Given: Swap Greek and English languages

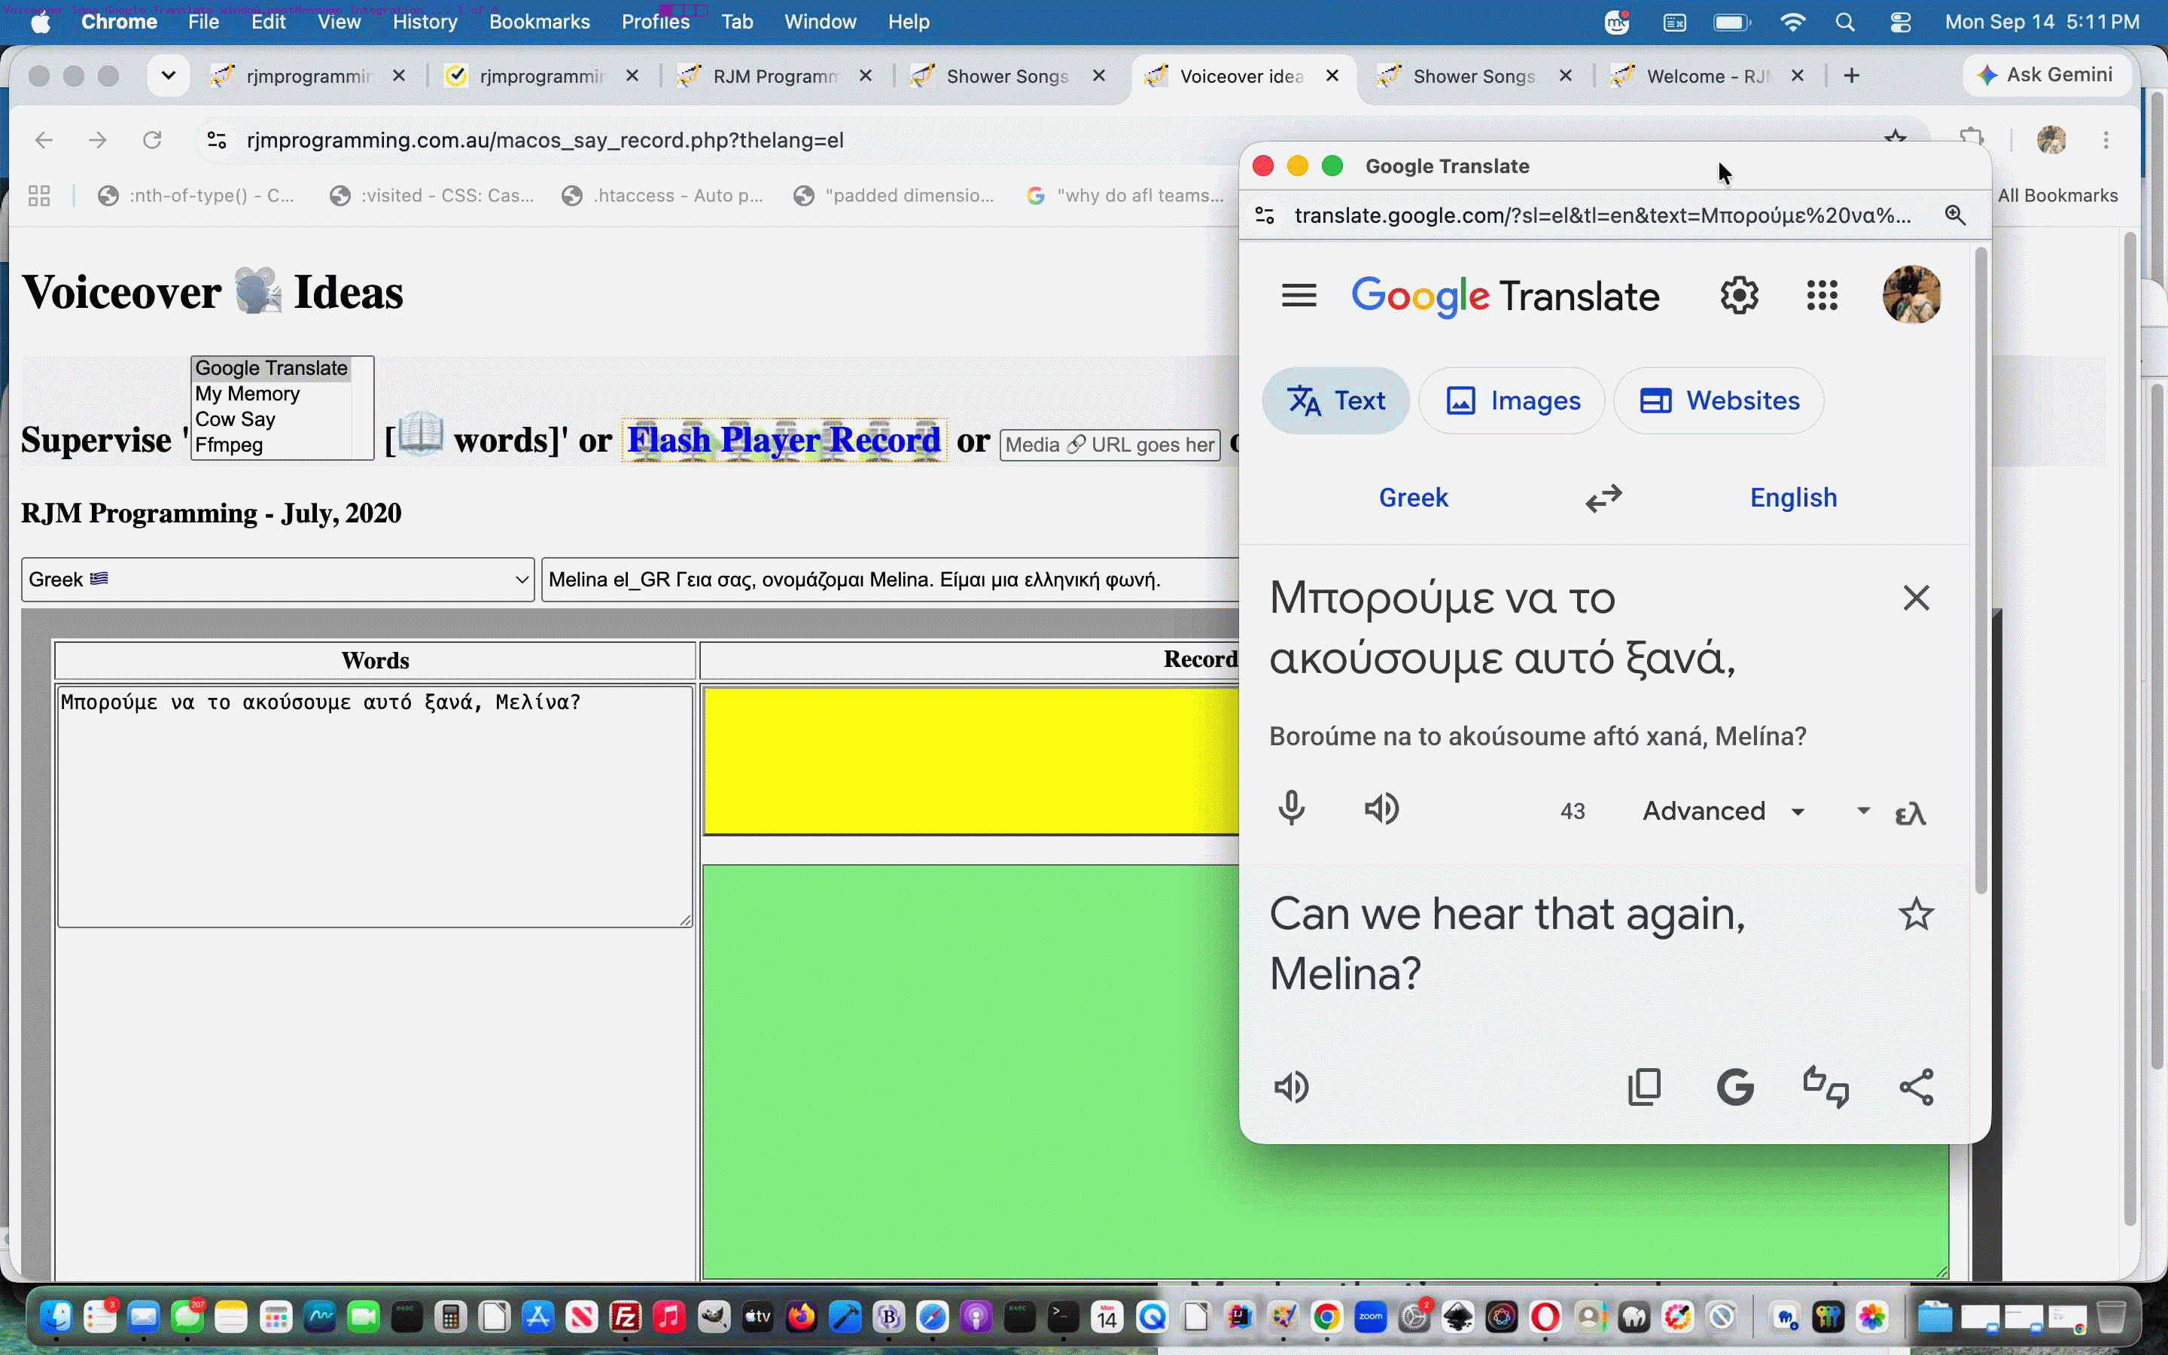Looking at the screenshot, I should point(1603,498).
